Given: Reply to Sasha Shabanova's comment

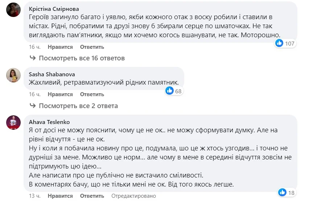Looking at the screenshot, I should (x=92, y=94).
